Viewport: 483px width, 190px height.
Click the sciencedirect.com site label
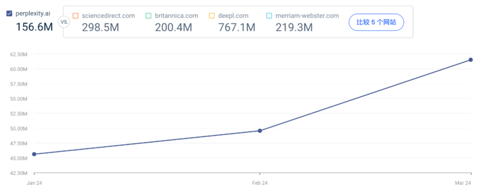point(108,16)
